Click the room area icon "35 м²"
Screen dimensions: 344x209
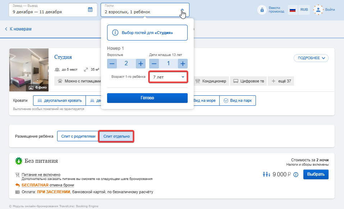click(x=86, y=70)
